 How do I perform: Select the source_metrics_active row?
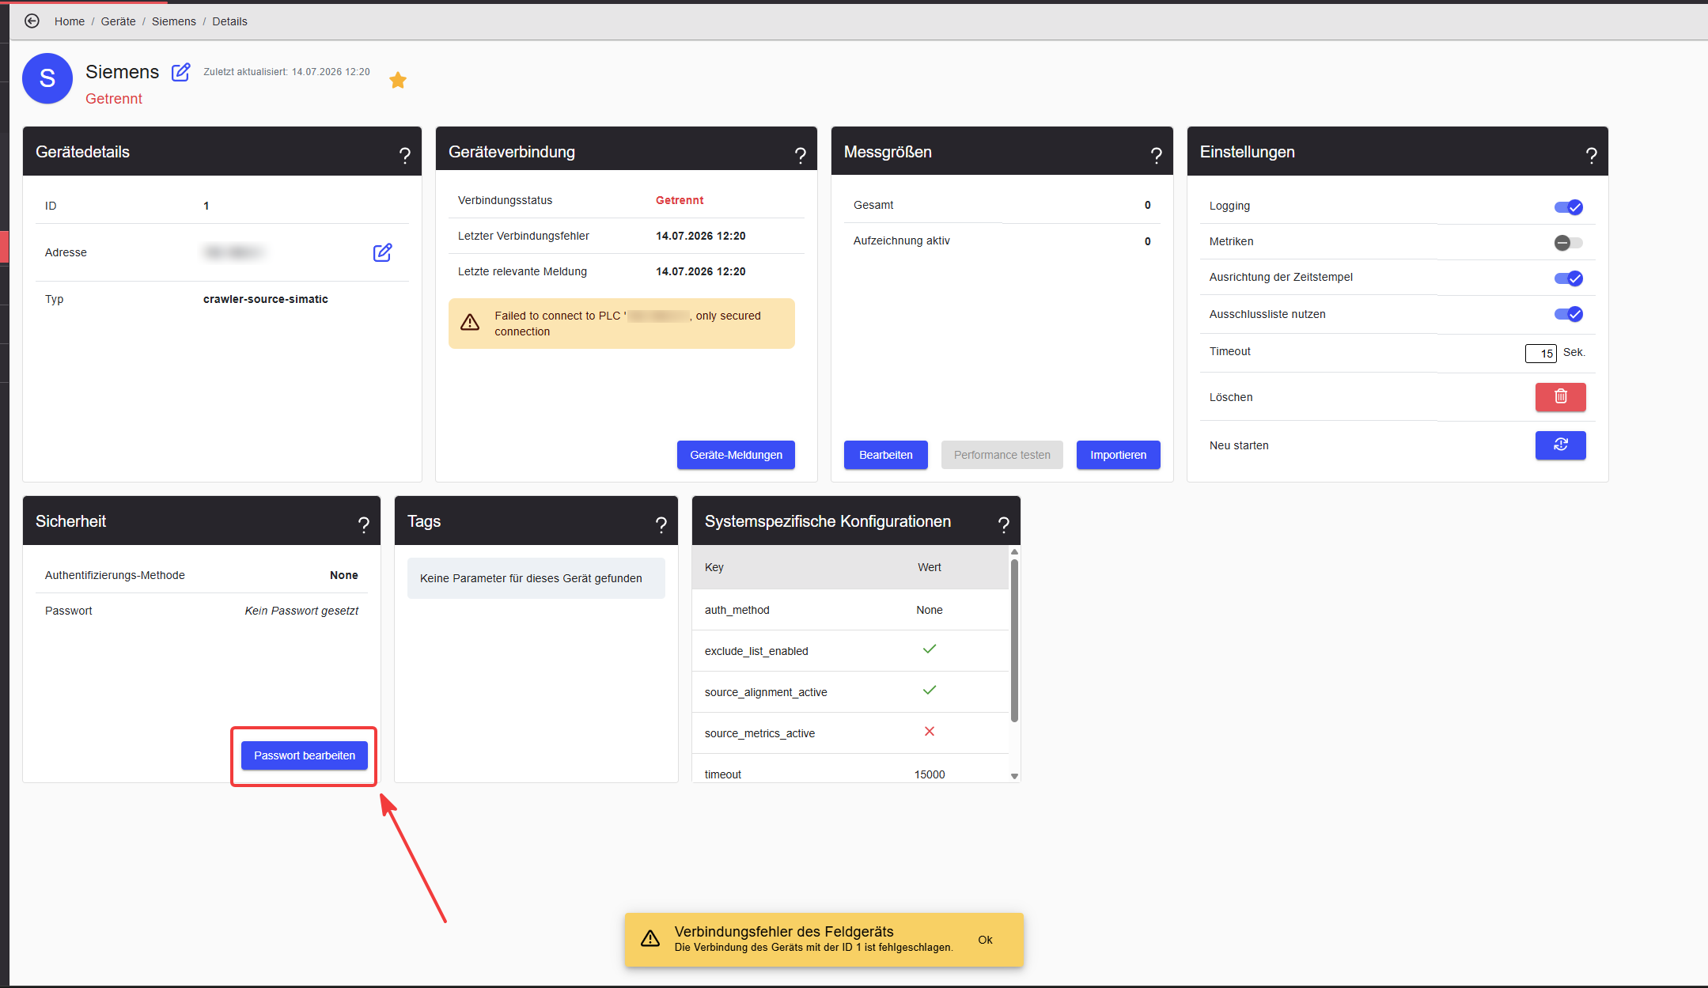pyautogui.click(x=850, y=733)
